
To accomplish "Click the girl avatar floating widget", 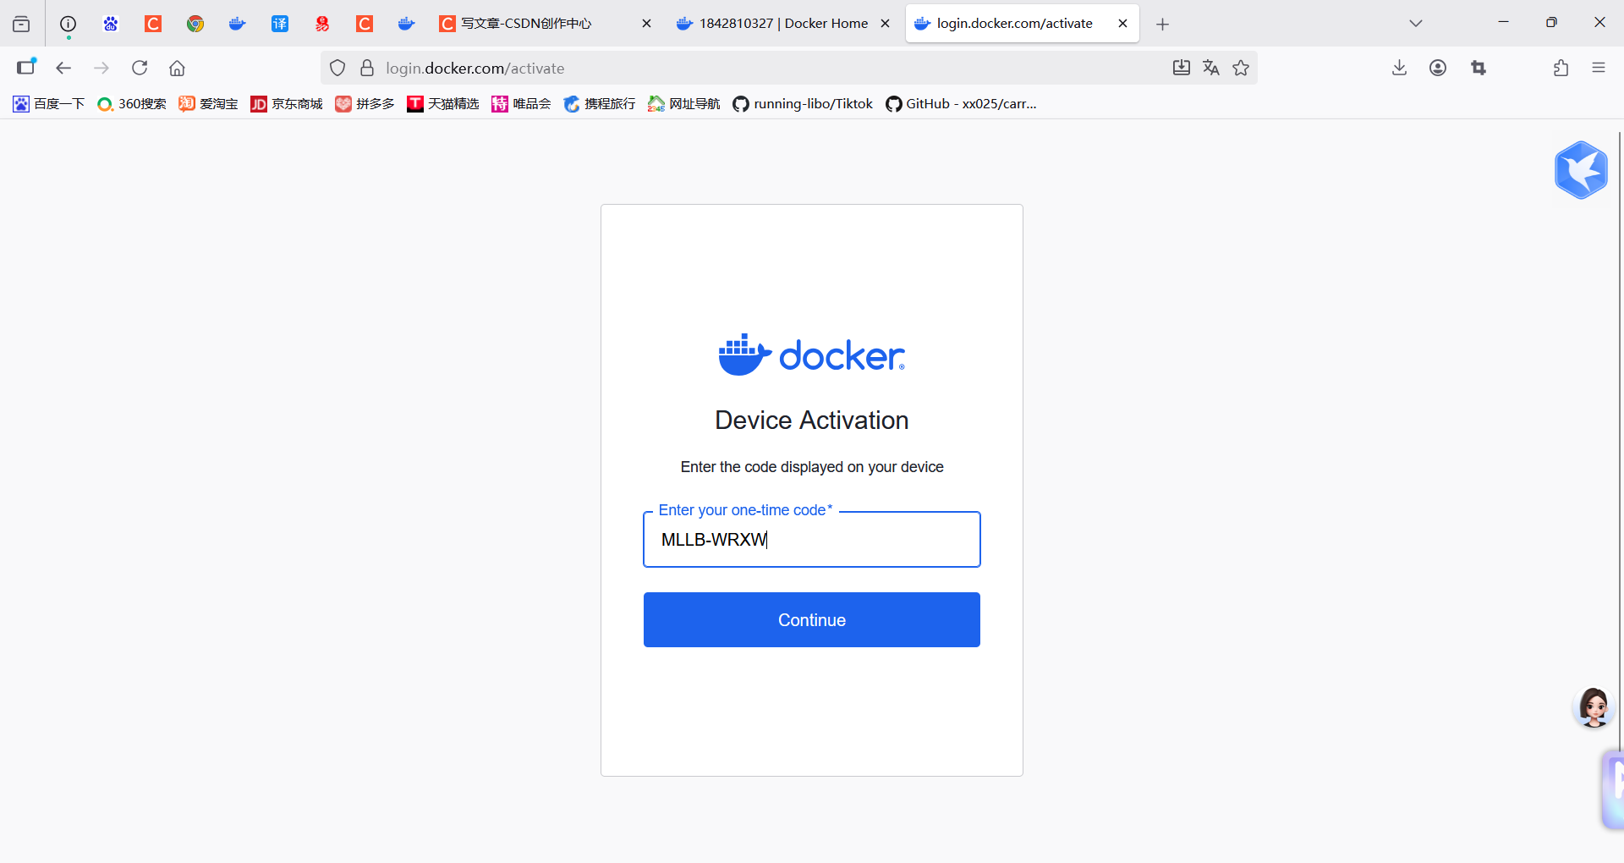I will 1594,707.
